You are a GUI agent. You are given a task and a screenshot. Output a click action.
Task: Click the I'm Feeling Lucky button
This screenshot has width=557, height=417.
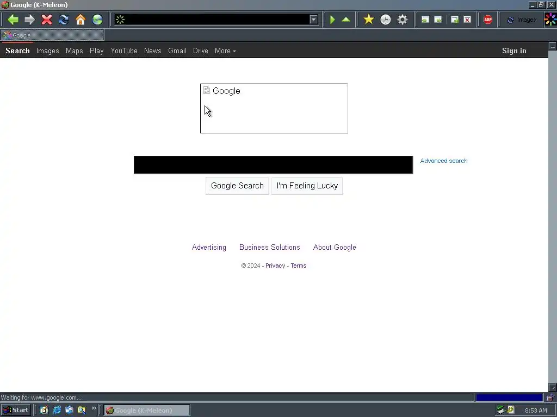307,186
